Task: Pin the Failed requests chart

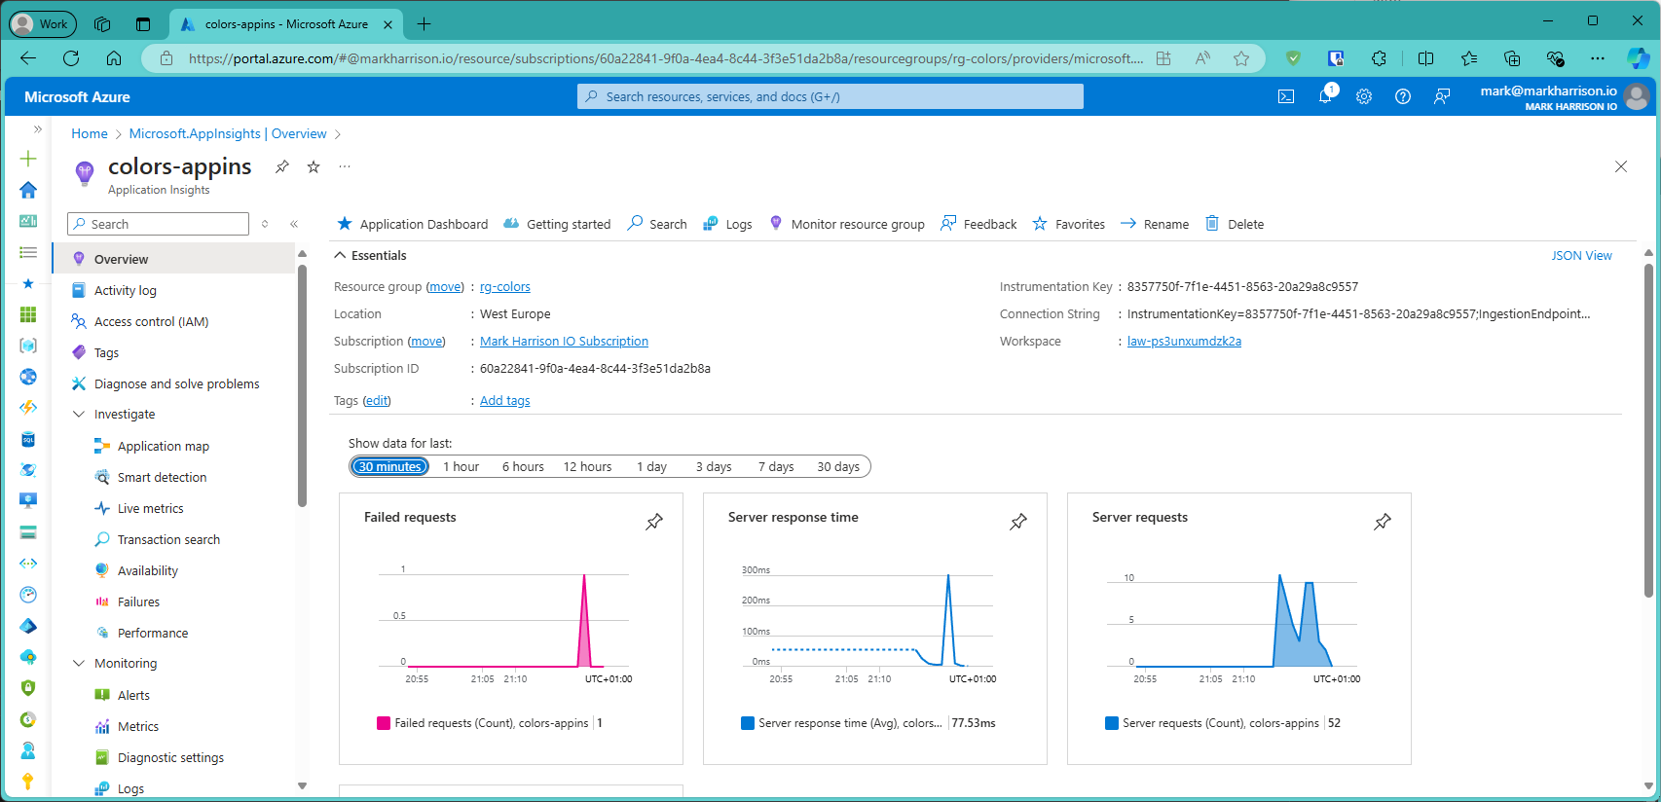Action: pos(654,522)
